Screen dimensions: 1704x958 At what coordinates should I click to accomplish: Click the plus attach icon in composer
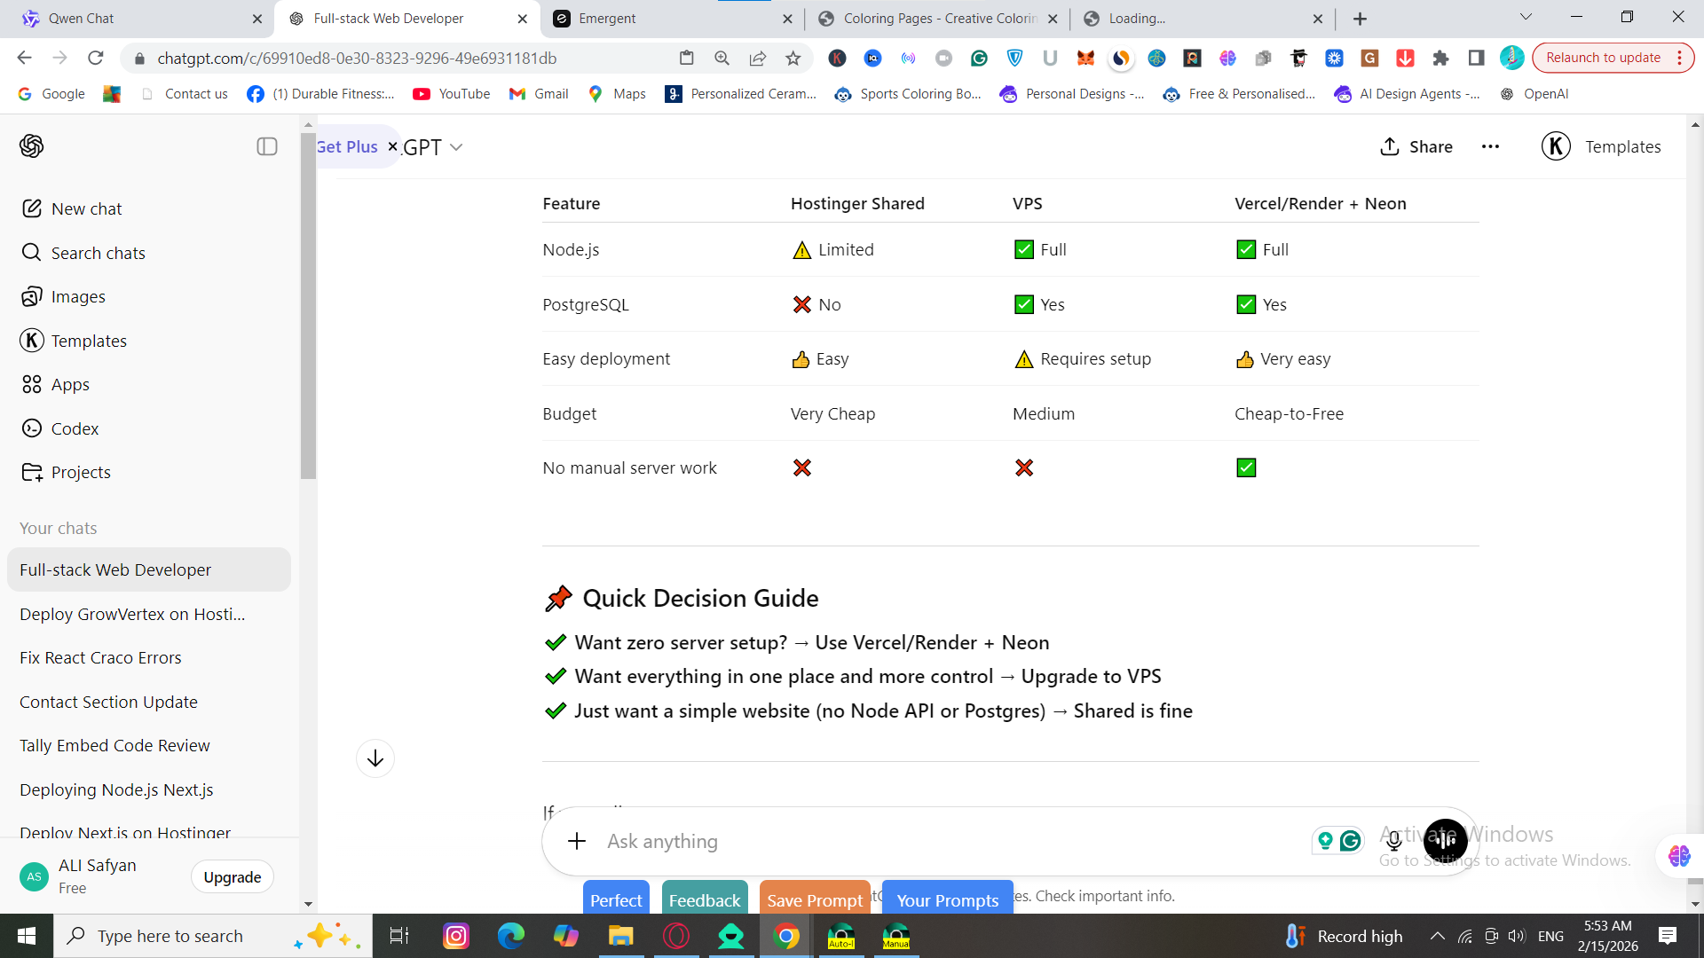[577, 841]
